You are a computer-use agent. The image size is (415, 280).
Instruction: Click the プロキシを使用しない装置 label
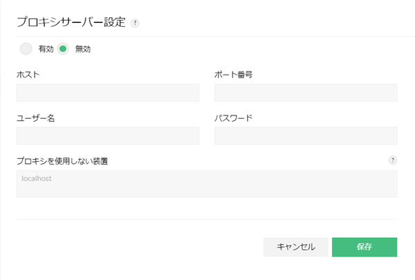pyautogui.click(x=62, y=161)
